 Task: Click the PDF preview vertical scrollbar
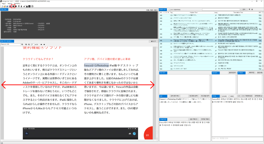pyautogui.click(x=157, y=93)
